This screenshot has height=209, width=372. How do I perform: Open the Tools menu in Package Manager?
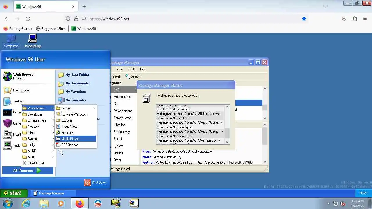[132, 69]
